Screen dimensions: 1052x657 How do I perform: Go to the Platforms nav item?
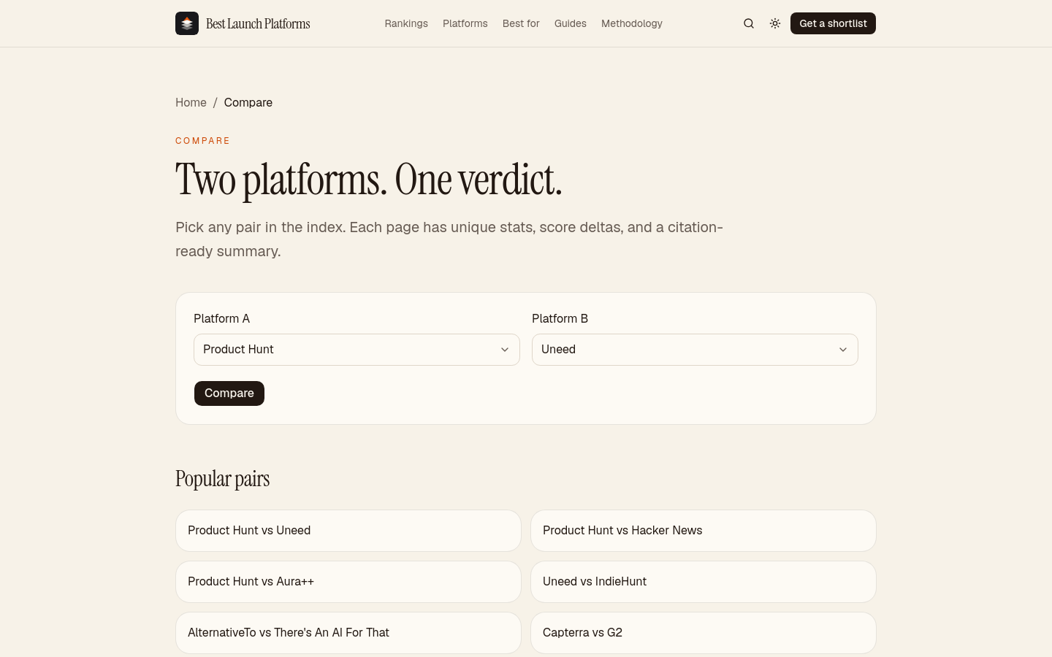tap(465, 23)
